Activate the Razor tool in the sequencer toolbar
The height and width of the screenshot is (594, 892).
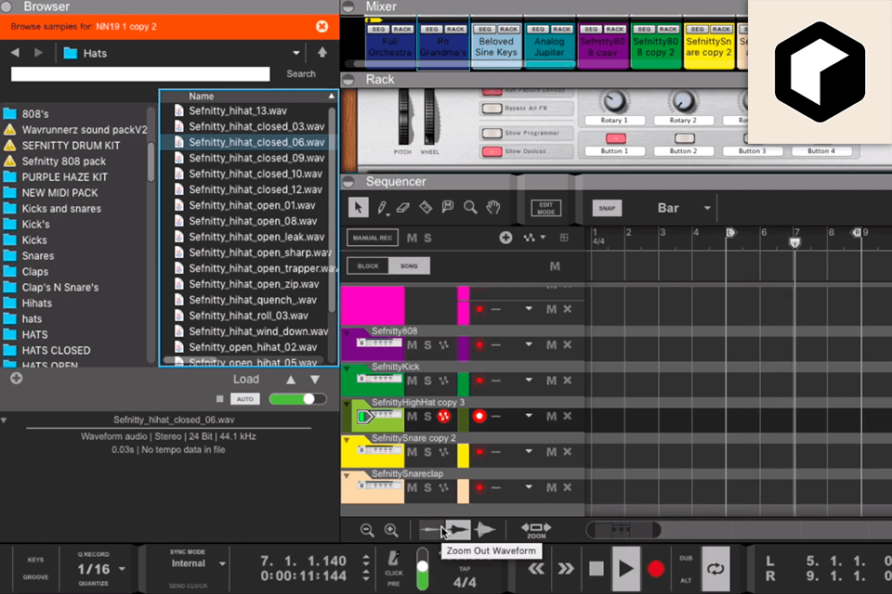point(426,208)
